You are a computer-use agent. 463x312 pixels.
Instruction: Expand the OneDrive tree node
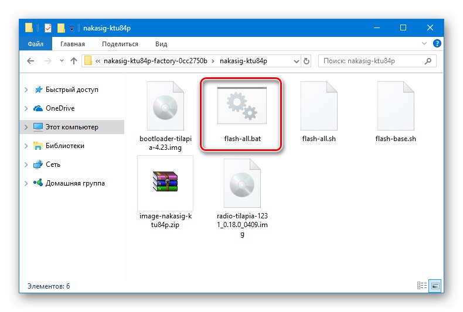26,108
